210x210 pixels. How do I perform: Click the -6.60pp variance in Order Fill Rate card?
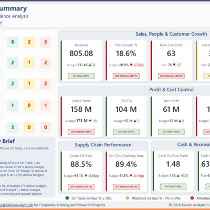(x=93, y=176)
